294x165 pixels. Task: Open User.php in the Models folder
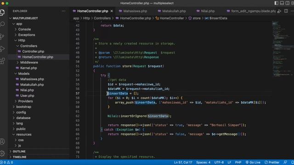(27, 96)
